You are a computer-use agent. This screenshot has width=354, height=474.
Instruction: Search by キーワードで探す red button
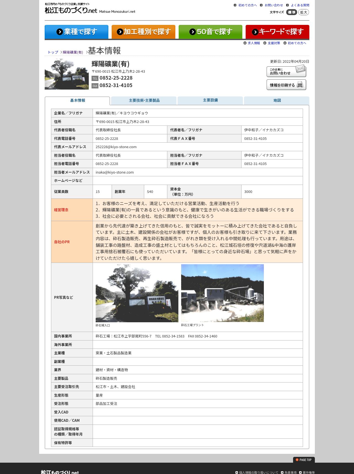(277, 32)
